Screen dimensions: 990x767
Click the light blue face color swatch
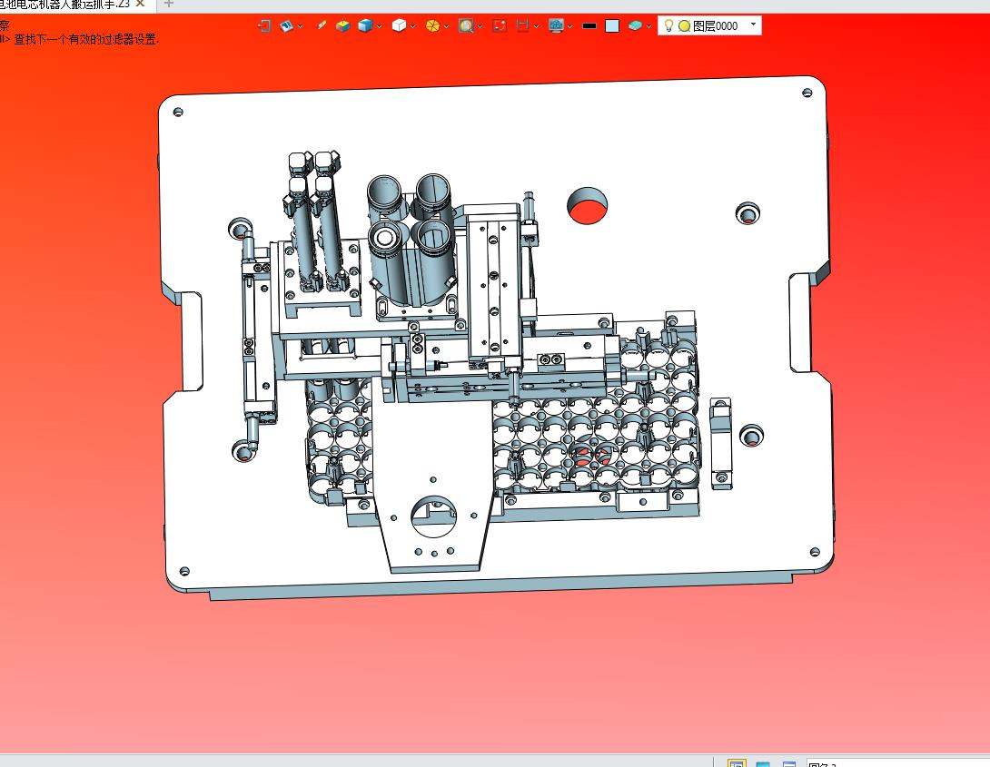pos(612,25)
